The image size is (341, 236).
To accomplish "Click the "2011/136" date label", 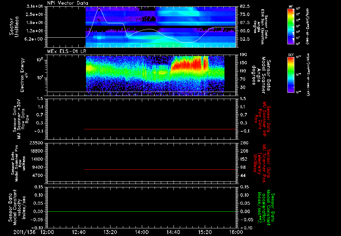I will [24, 232].
